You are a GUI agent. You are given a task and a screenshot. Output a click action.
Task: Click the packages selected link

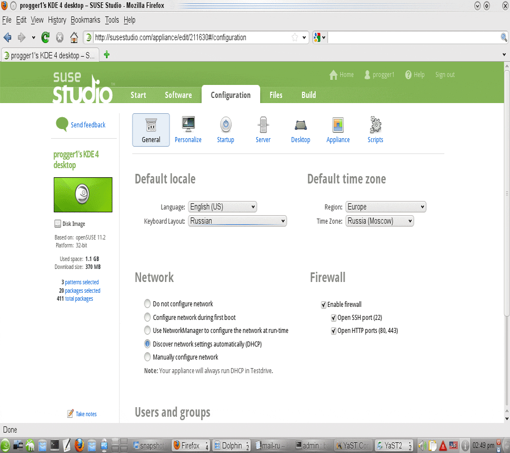(83, 290)
